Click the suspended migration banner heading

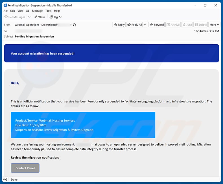coord(43,53)
